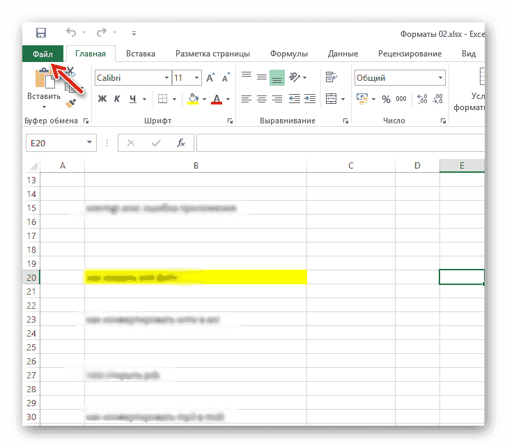Toggle bold Ж formatting
This screenshot has width=507, height=448.
pyautogui.click(x=102, y=99)
